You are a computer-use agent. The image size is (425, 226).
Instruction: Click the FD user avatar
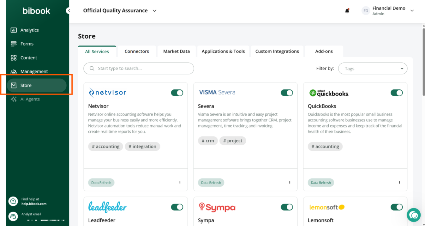[x=366, y=11]
